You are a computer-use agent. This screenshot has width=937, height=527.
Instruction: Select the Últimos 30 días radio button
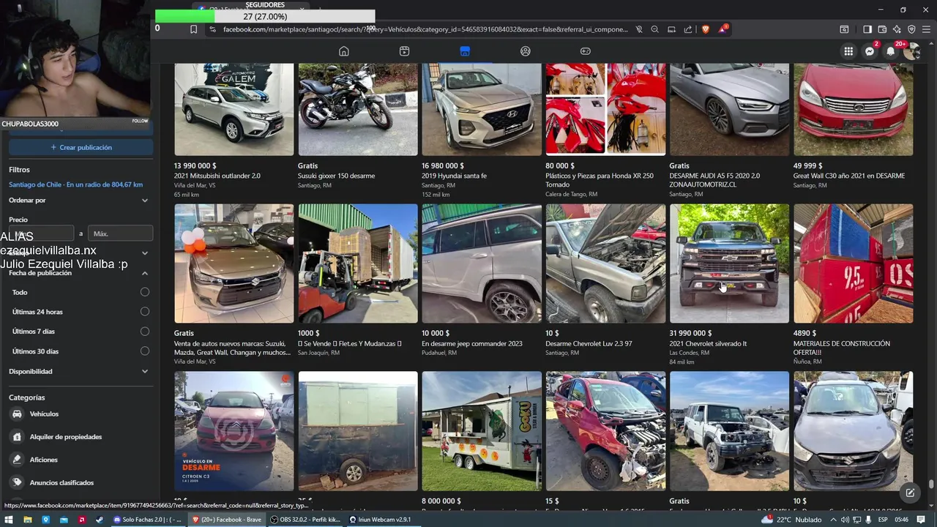click(145, 351)
